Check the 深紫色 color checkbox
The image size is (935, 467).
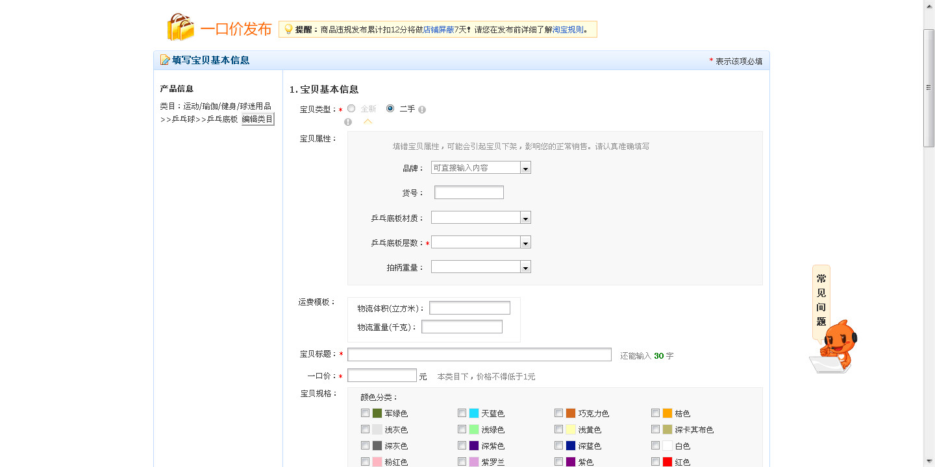(x=462, y=446)
